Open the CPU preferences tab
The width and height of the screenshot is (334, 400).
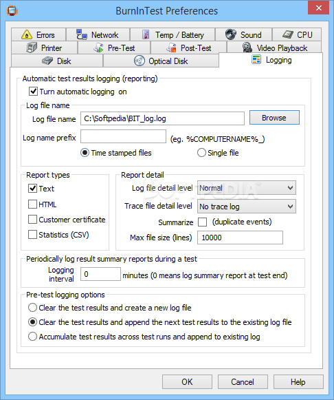pyautogui.click(x=297, y=34)
